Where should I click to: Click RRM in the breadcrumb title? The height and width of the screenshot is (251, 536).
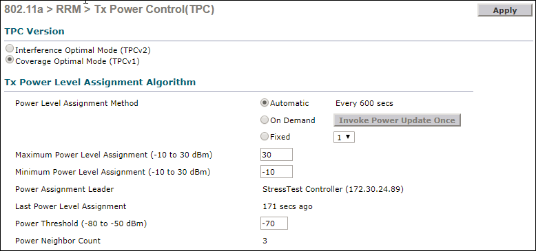68,10
